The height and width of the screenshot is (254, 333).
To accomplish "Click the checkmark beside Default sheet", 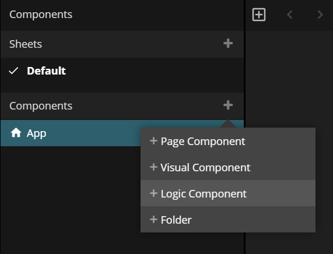I will (x=13, y=71).
